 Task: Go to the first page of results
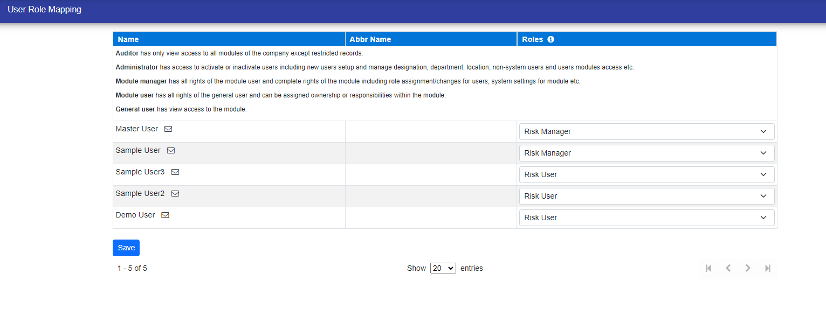(x=708, y=268)
